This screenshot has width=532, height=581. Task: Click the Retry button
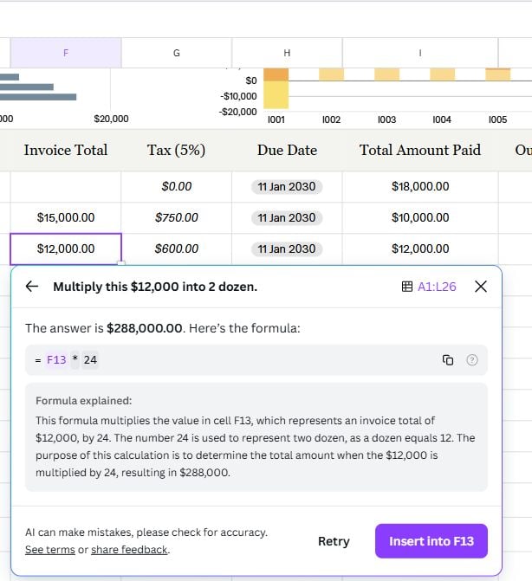pyautogui.click(x=334, y=541)
